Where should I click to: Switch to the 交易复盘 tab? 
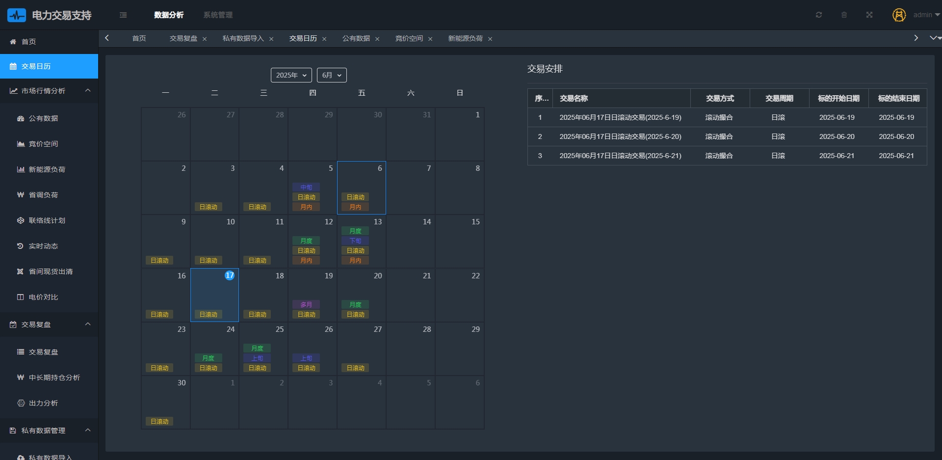(183, 38)
